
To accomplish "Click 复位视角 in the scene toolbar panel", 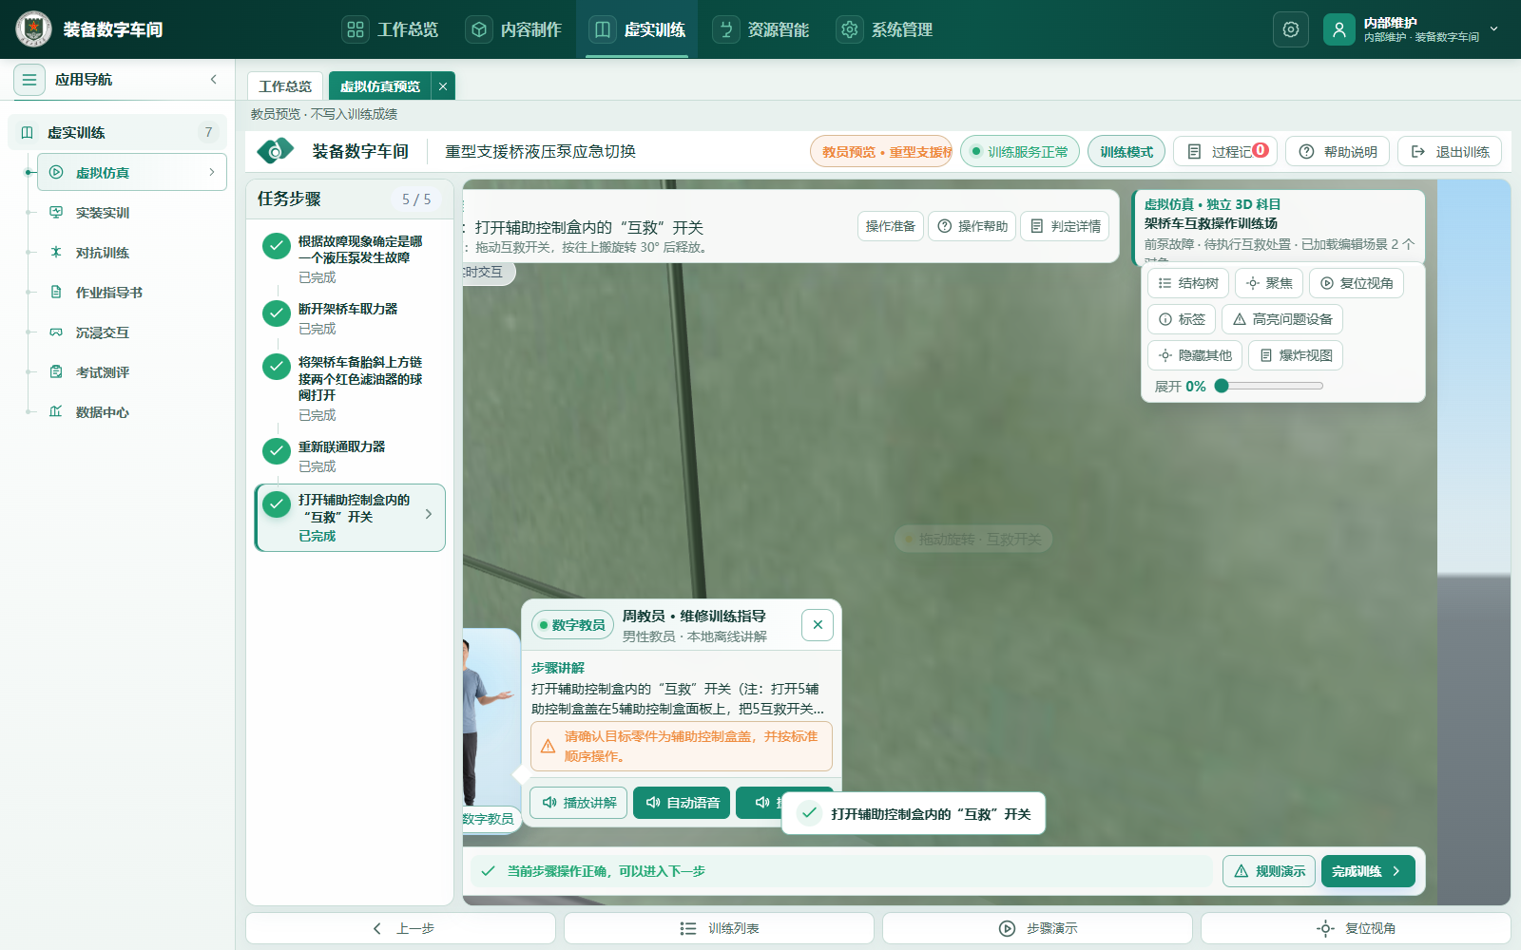I will pyautogui.click(x=1357, y=283).
